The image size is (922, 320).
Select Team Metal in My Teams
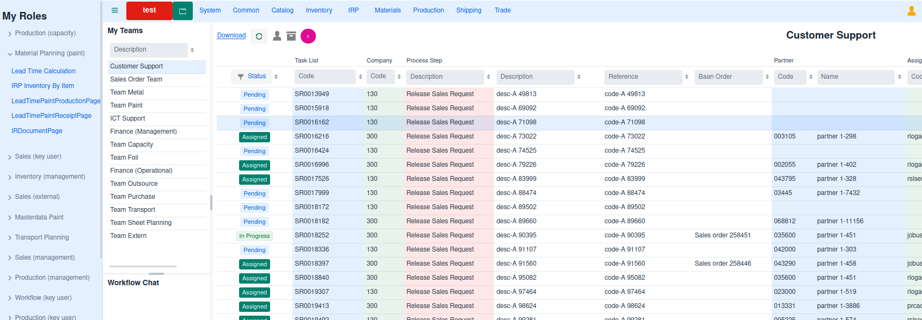tap(157, 92)
